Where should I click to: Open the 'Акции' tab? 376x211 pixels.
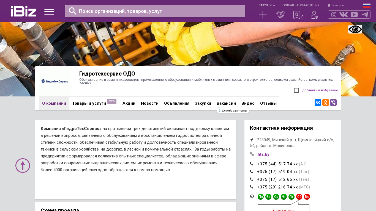(129, 103)
